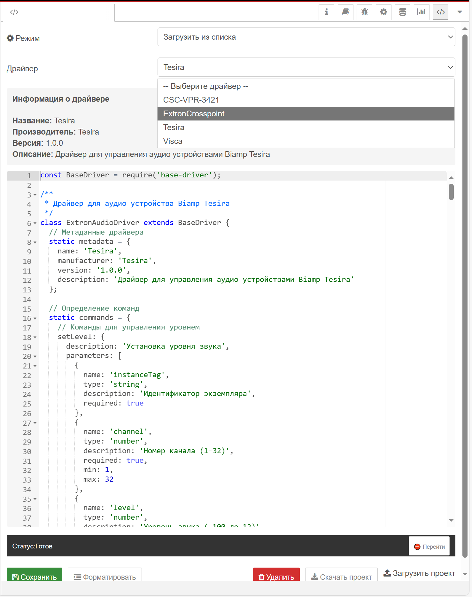Image resolution: width=472 pixels, height=597 pixels.
Task: Open the context data database icon
Action: [403, 12]
